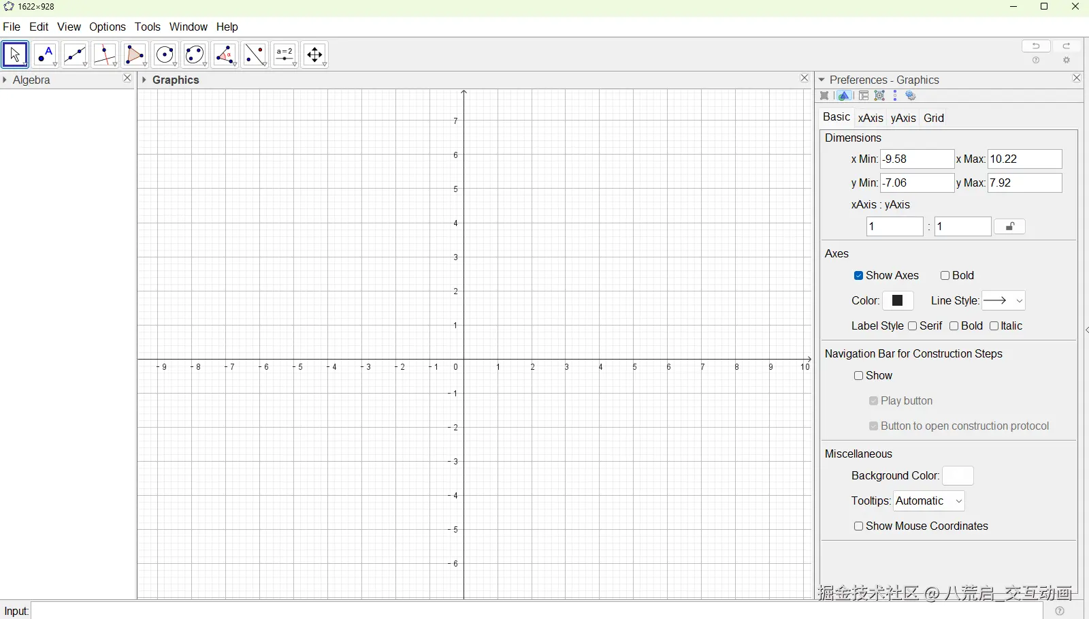Open the Options menu
Image resolution: width=1089 pixels, height=619 pixels.
108,27
